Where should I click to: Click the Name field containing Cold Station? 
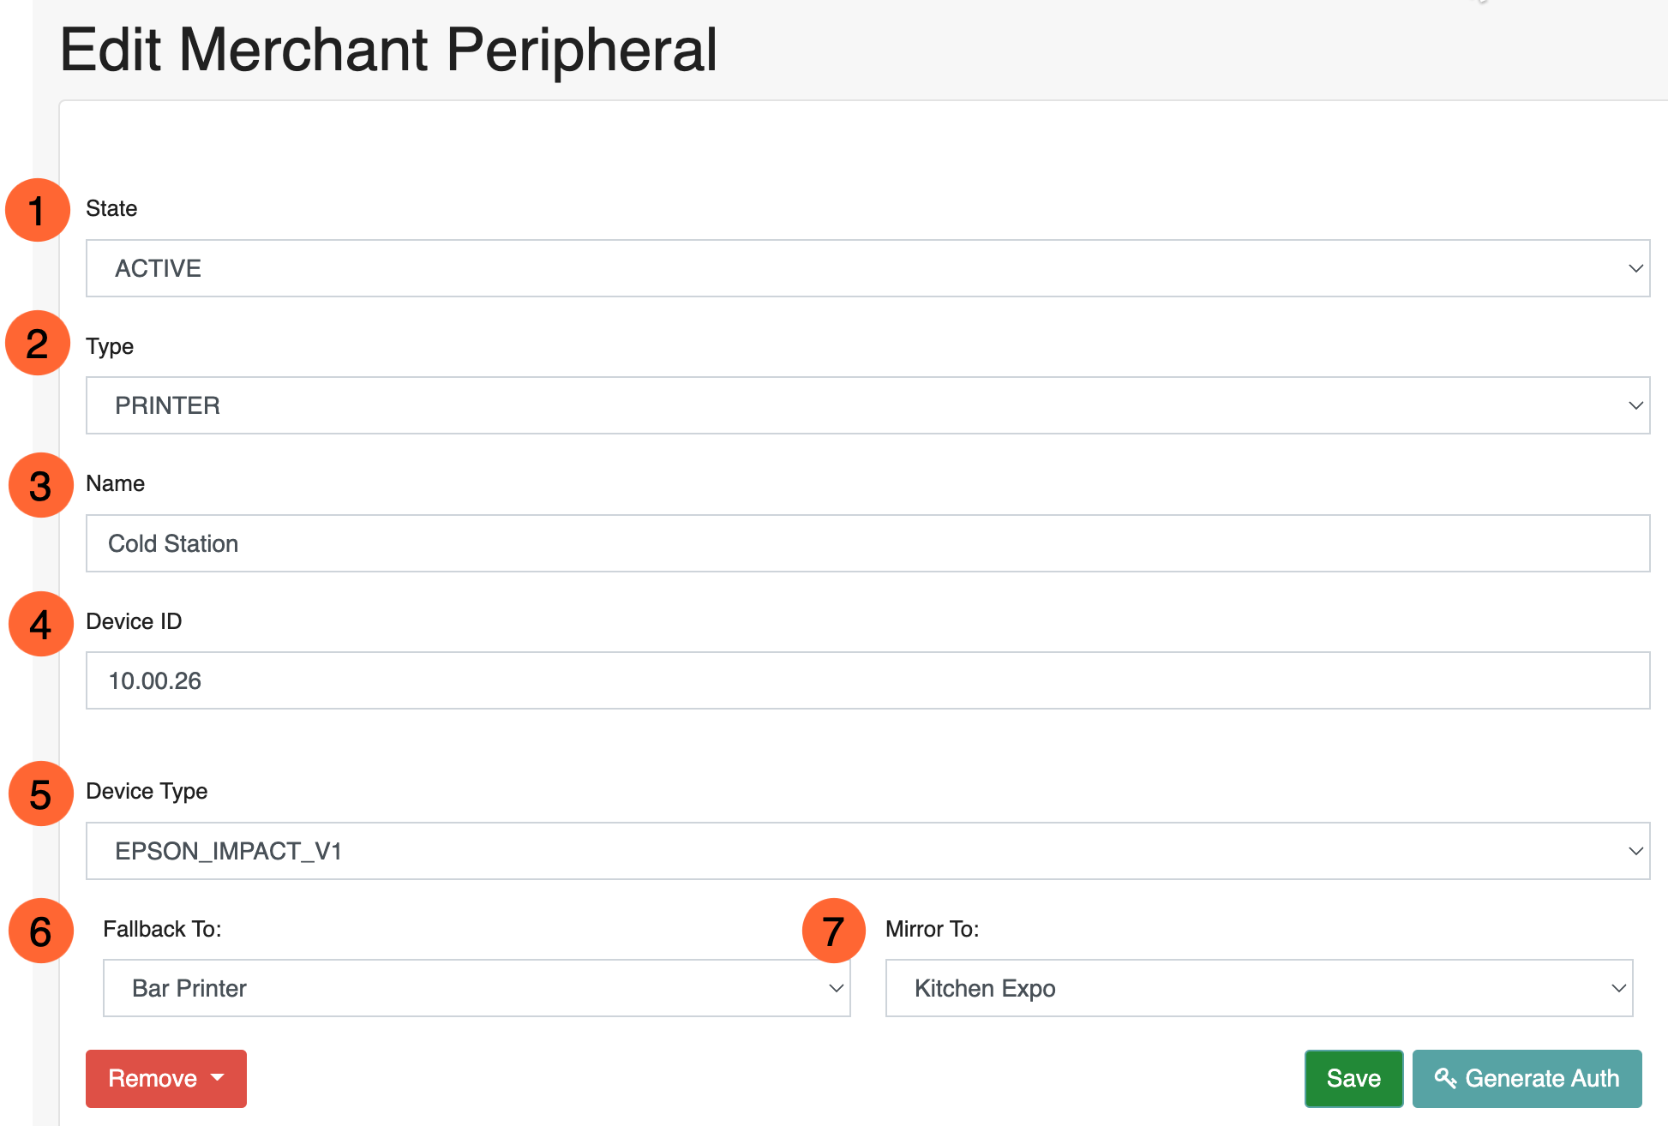[867, 543]
